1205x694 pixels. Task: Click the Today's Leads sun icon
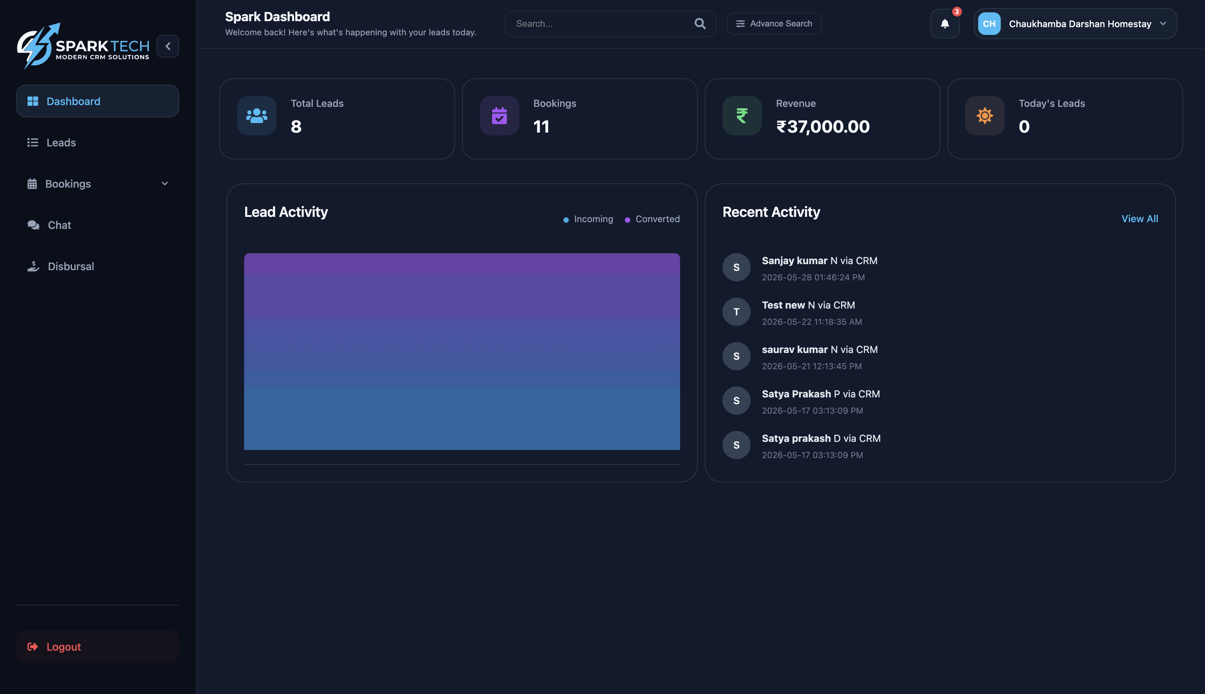click(984, 115)
